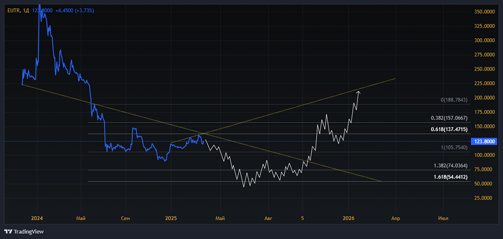Click the 350.0000 price axis label

click(484, 12)
